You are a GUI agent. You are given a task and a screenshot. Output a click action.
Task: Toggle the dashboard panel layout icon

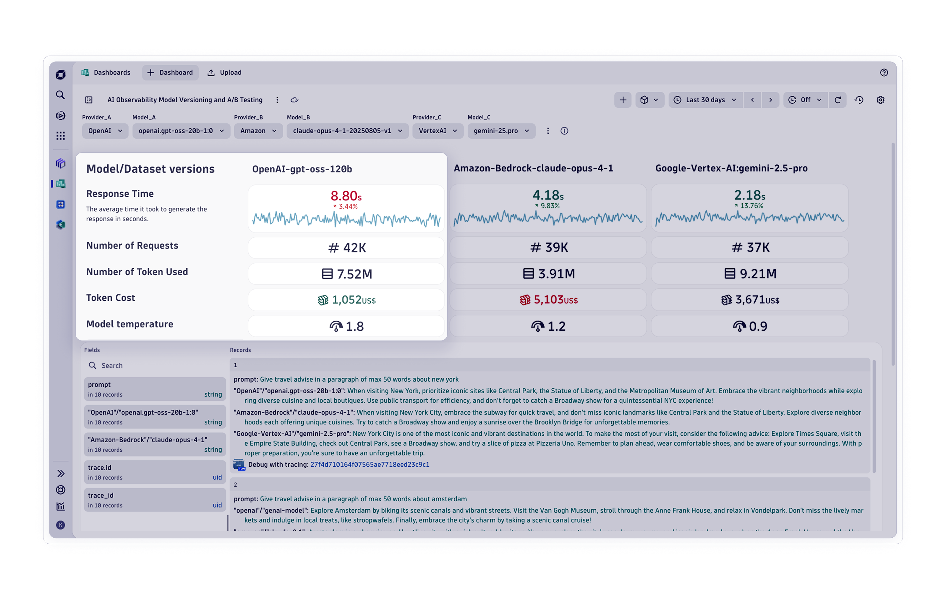coord(89,100)
